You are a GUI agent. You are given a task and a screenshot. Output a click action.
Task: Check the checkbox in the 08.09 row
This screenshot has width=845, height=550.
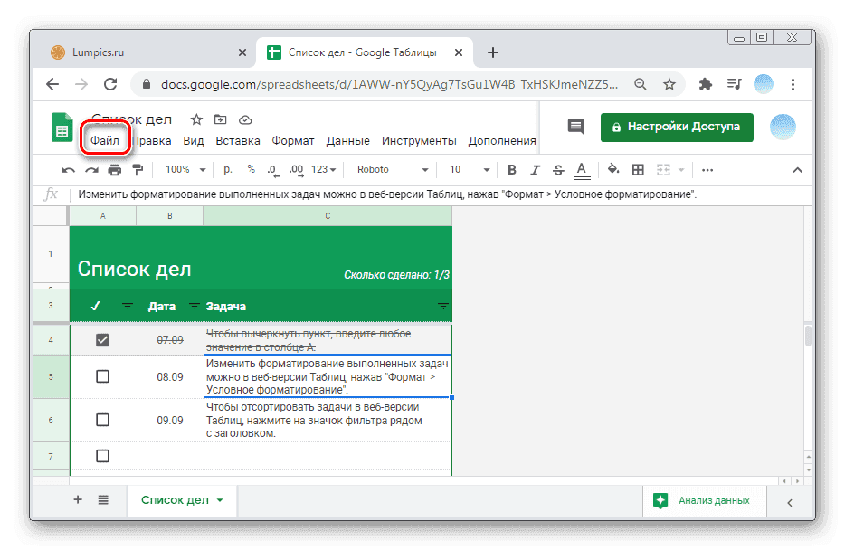coord(102,376)
